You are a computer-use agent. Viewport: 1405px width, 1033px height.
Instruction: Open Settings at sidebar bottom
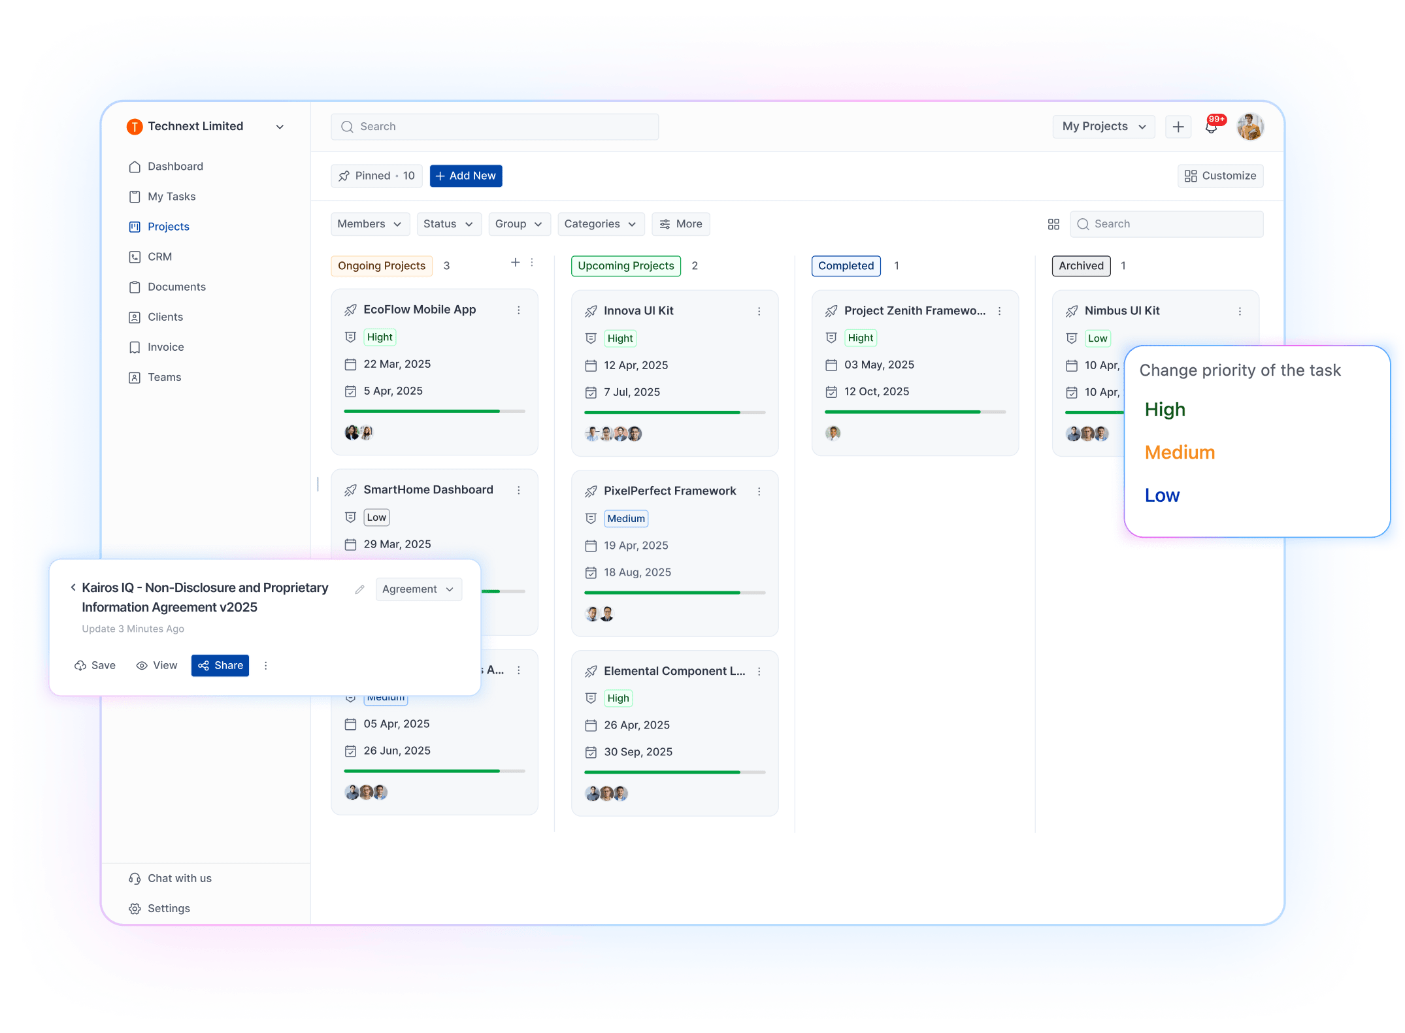click(159, 908)
